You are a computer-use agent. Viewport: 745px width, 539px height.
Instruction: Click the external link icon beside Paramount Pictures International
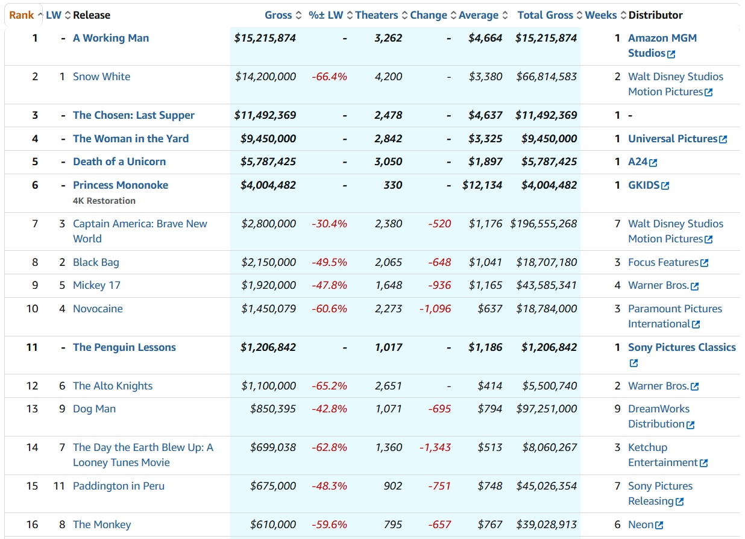click(x=696, y=324)
